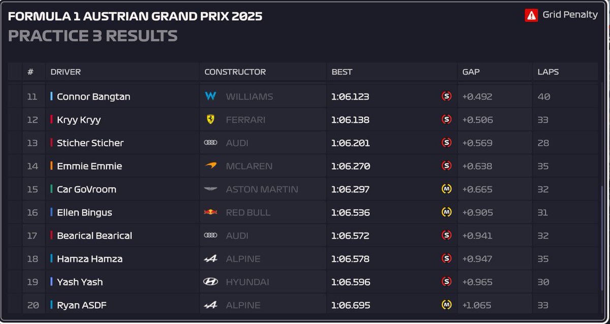
Task: Click the BEST column header
Action: tap(342, 72)
